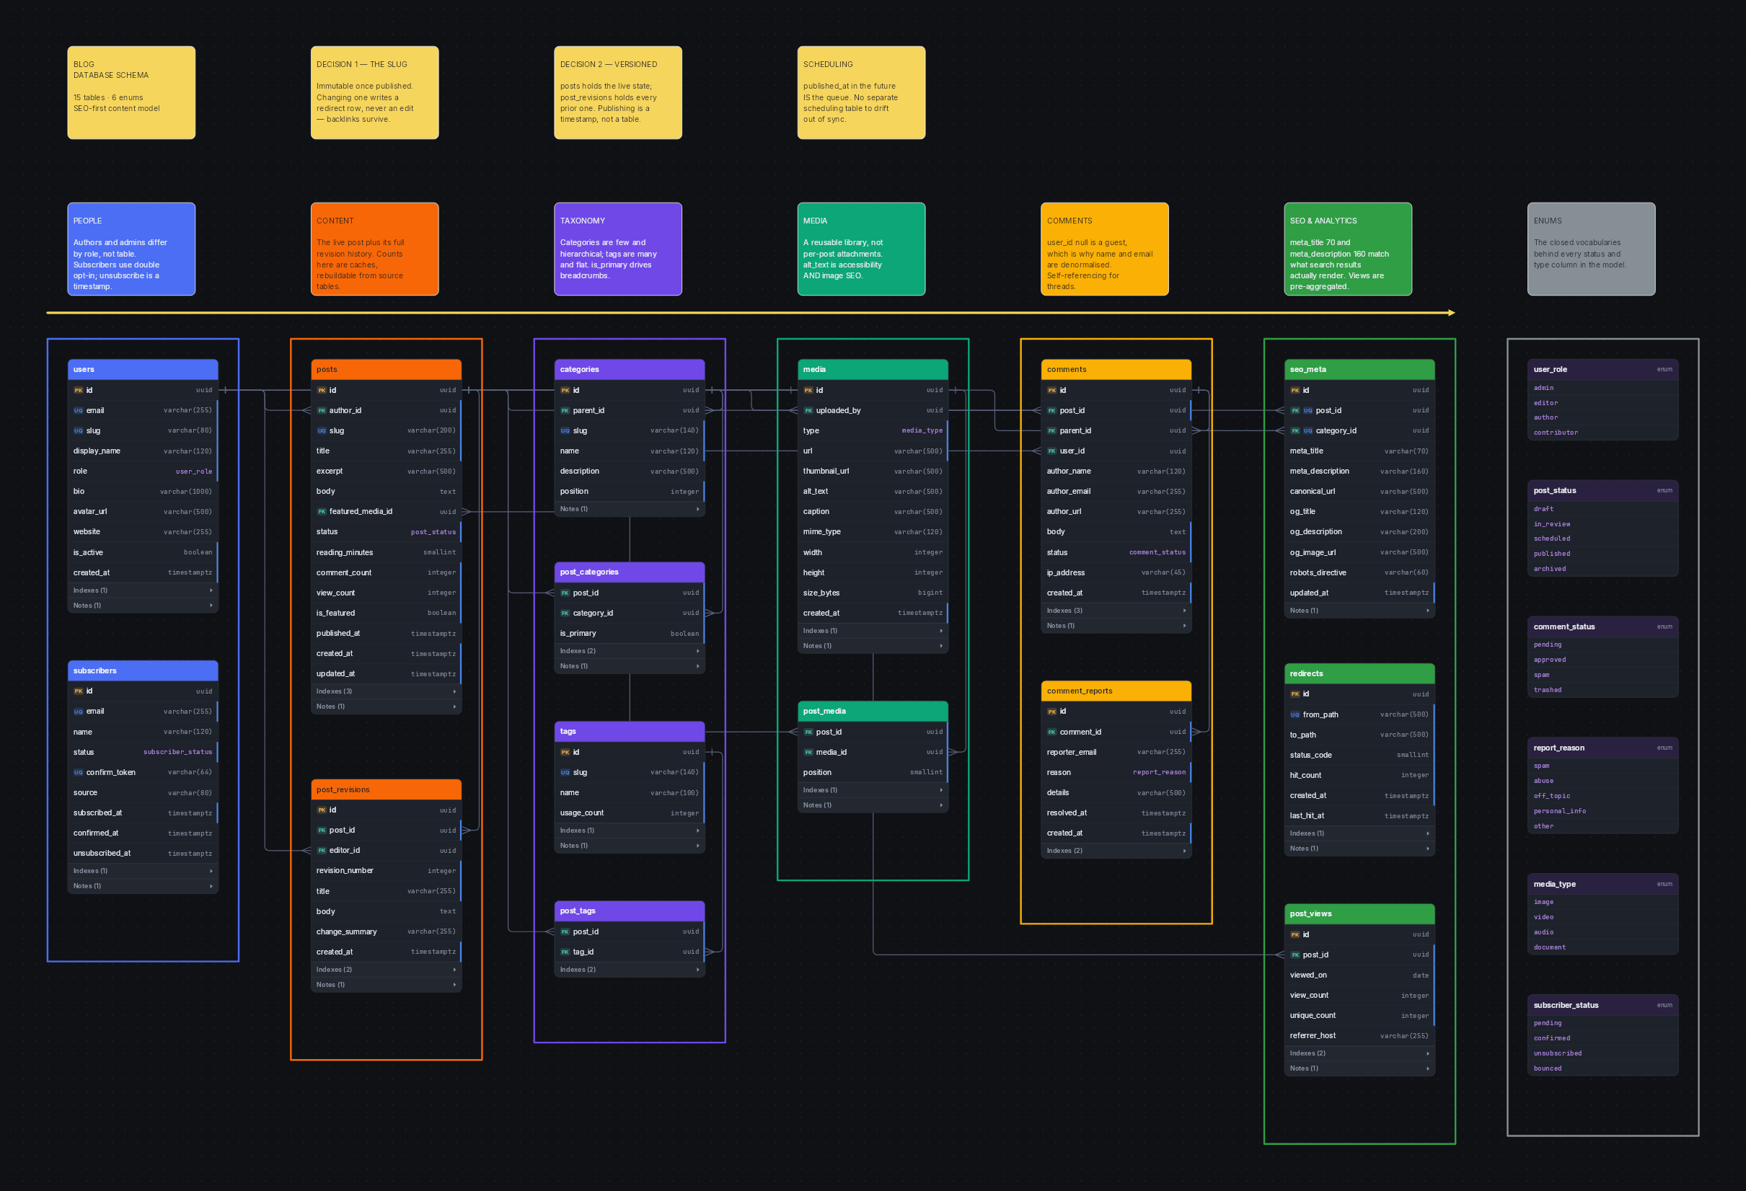Select the TAXONOMY purple note
The height and width of the screenshot is (1191, 1746).
(x=618, y=249)
